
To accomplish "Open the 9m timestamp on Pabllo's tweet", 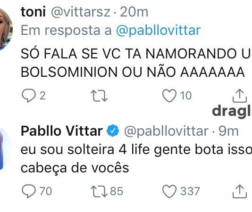I will [228, 131].
